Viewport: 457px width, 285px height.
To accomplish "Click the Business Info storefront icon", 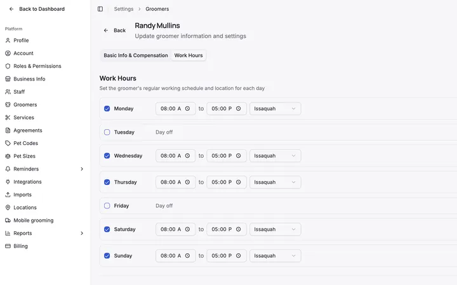I will pyautogui.click(x=8, y=79).
